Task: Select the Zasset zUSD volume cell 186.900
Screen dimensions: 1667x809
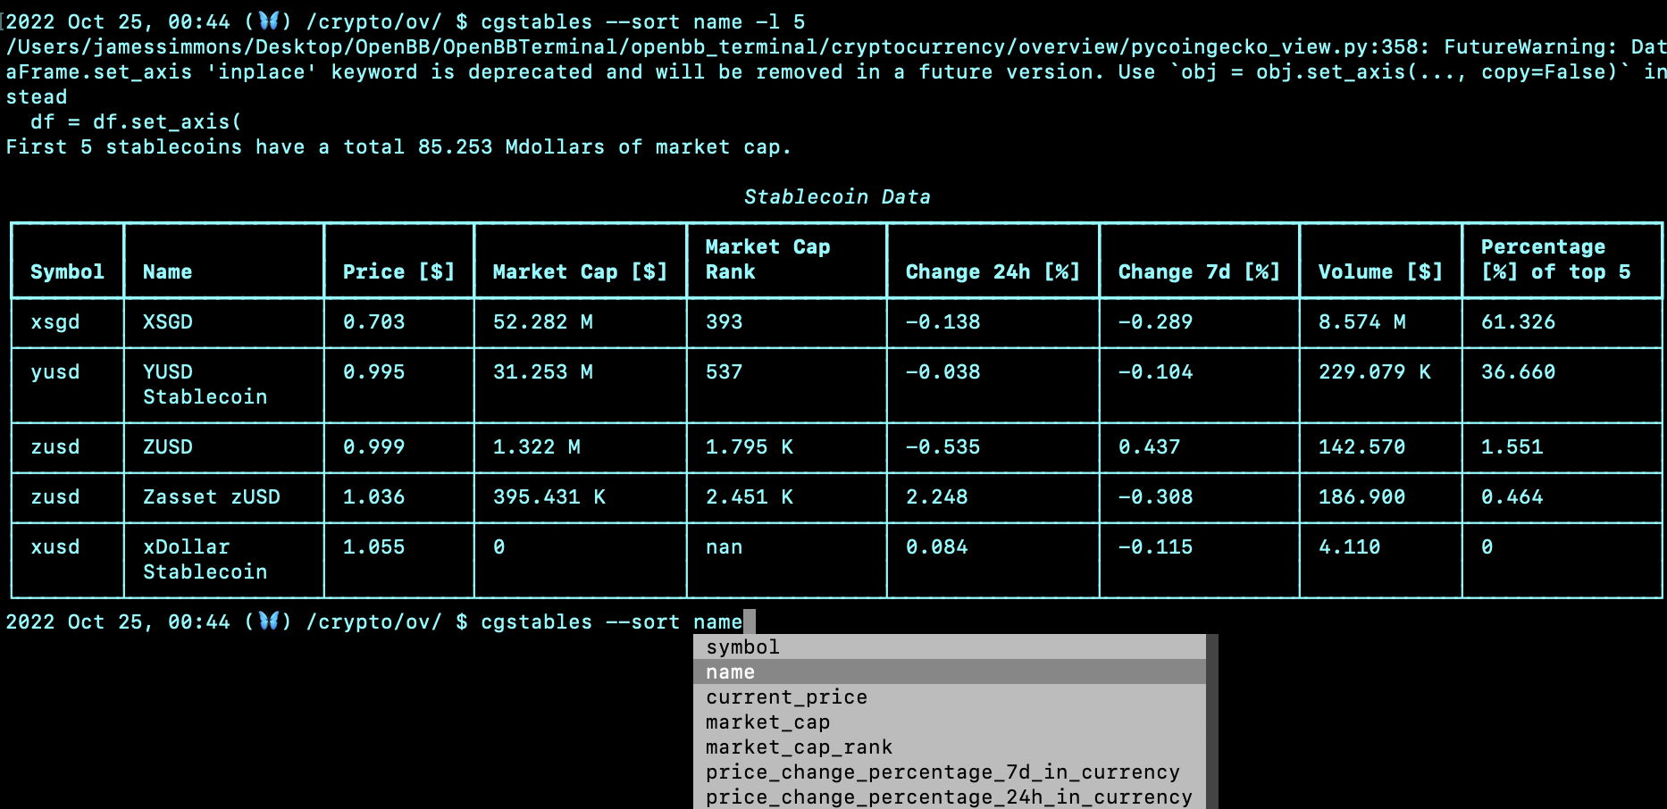Action: point(1361,497)
